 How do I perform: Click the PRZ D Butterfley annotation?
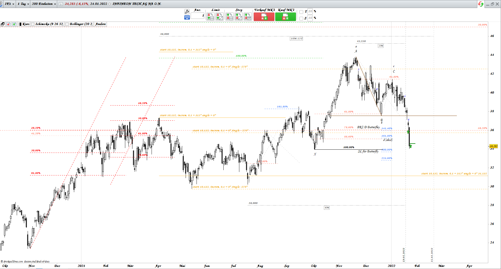coord(369,127)
